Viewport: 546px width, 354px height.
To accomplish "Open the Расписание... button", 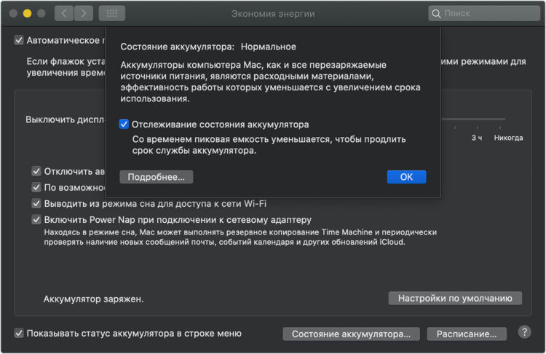I will tap(467, 334).
